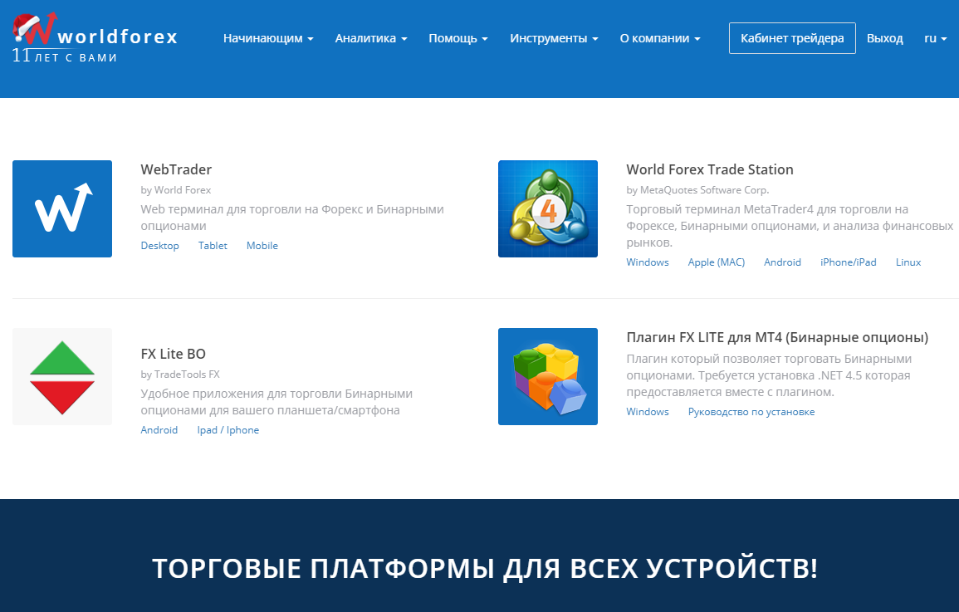959x612 pixels.
Task: Click the MetaTrader 4 Trade Station icon
Action: (547, 208)
